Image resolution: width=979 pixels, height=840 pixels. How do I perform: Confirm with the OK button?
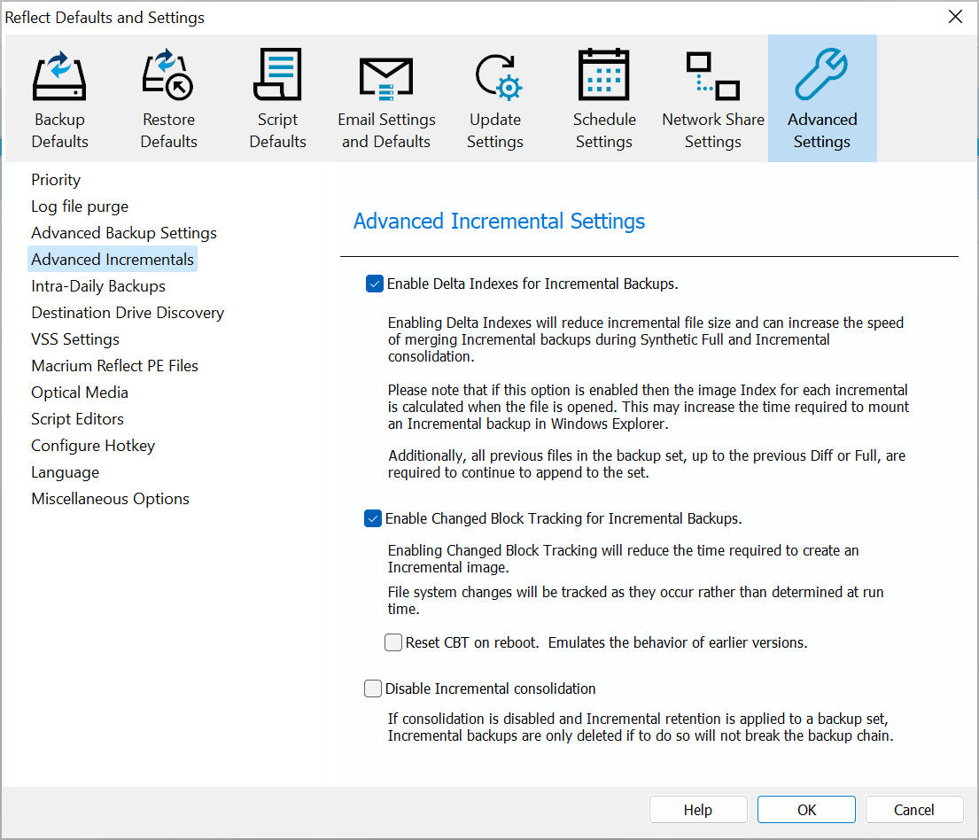pyautogui.click(x=806, y=810)
